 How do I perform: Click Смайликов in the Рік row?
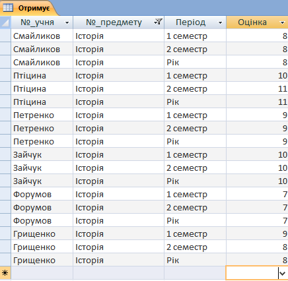tap(36, 63)
